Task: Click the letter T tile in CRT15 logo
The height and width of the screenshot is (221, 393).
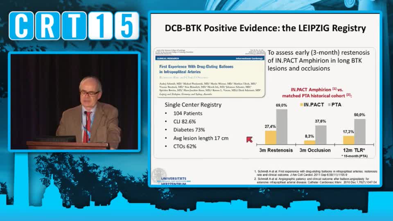Action: coord(74,26)
